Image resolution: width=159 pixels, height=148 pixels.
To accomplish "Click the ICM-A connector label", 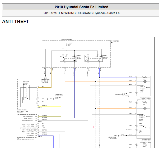I will click(x=40, y=108).
